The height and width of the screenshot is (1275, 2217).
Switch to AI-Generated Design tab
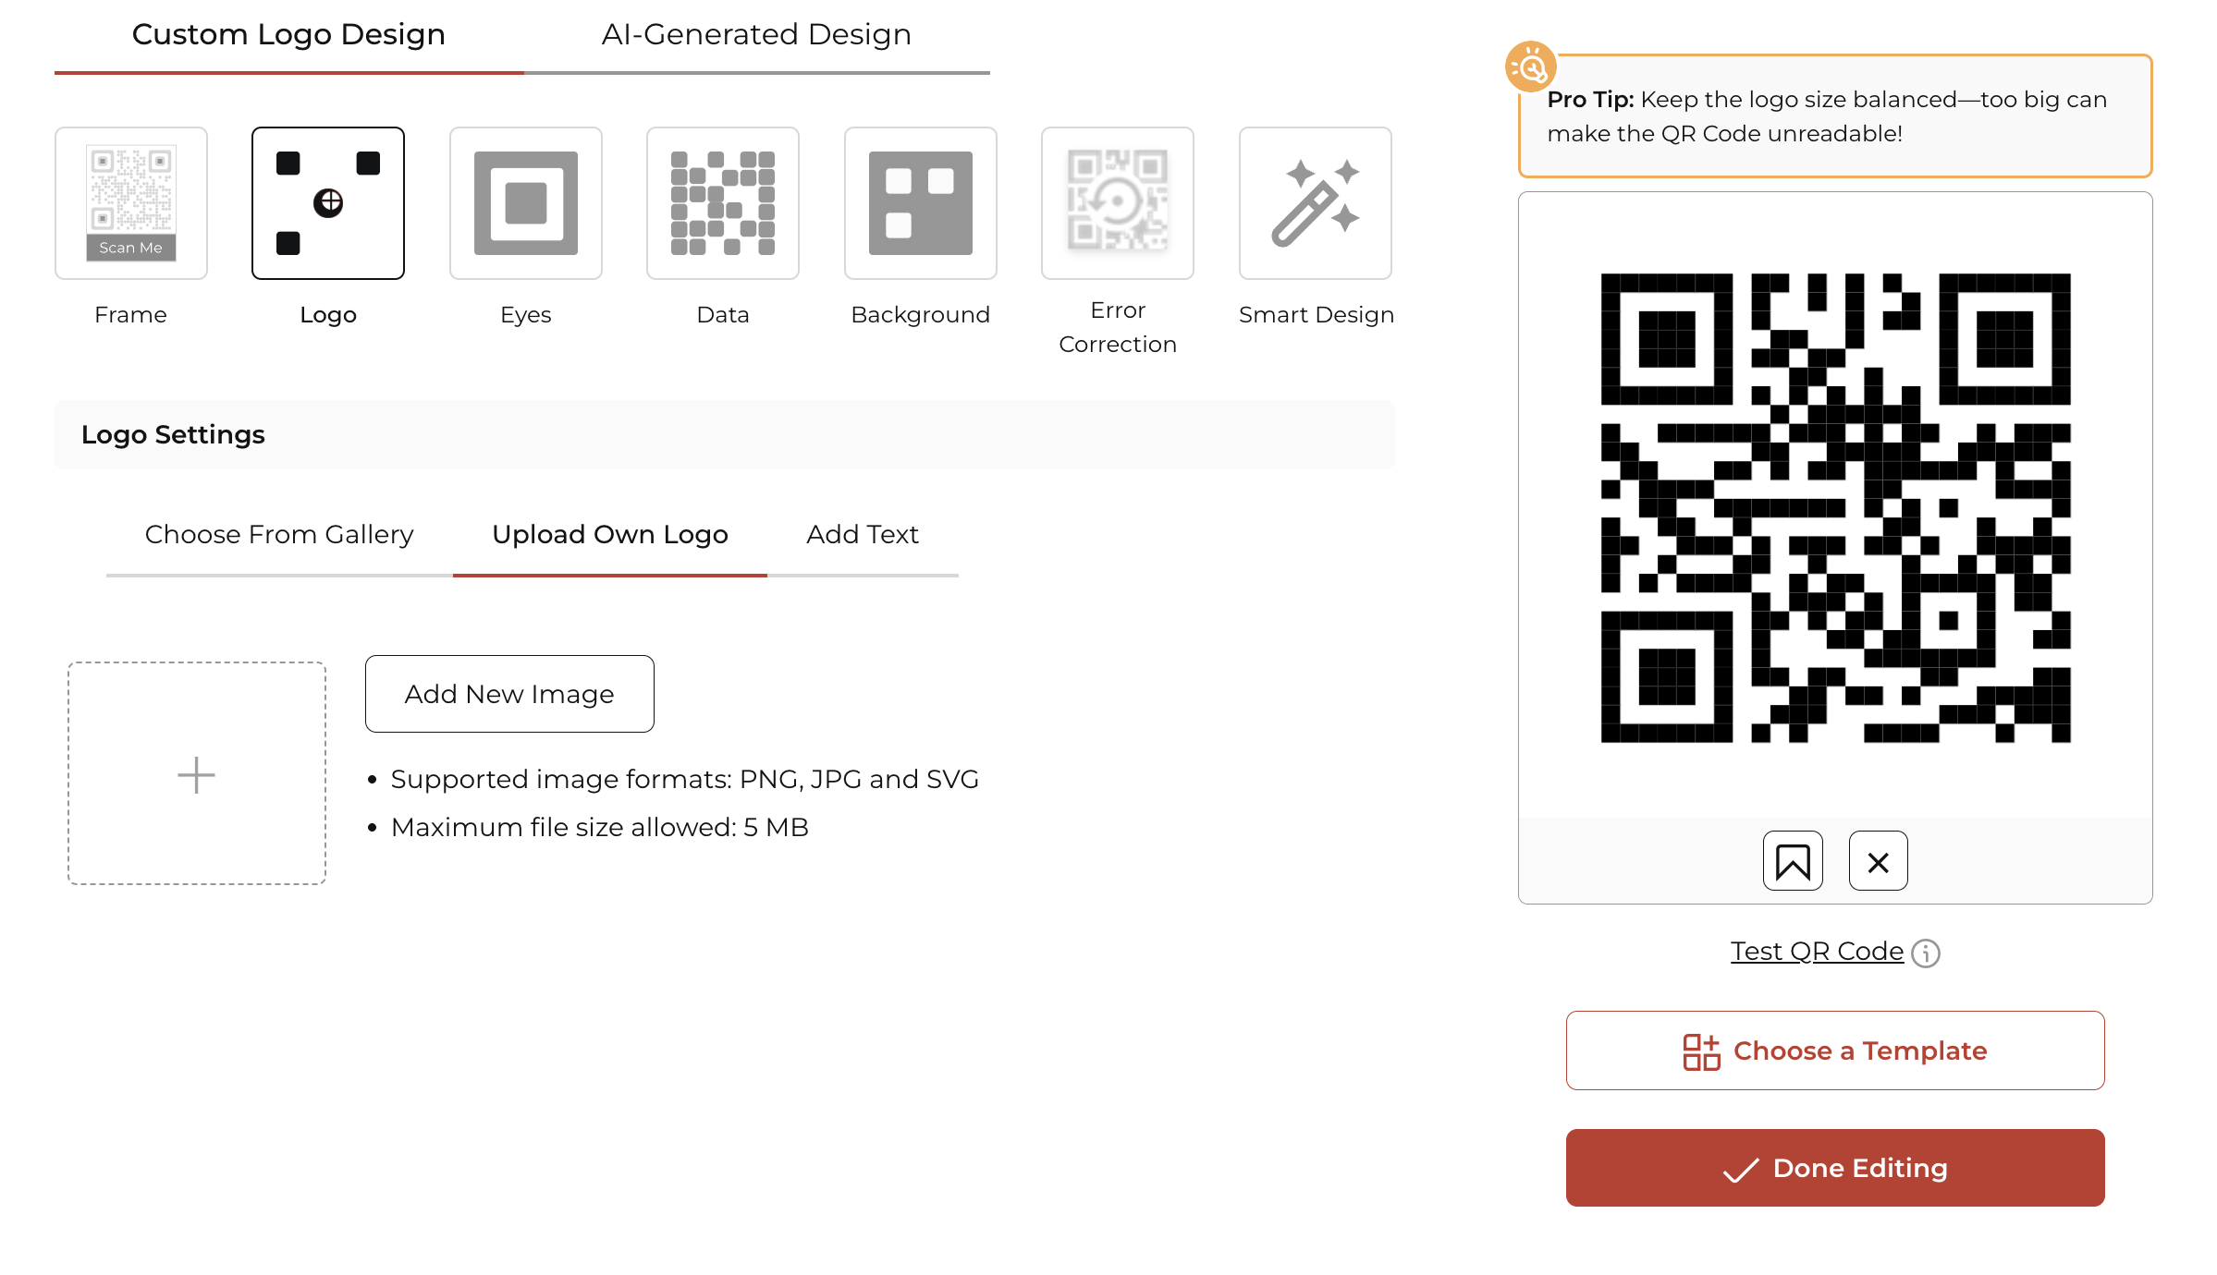tap(756, 35)
